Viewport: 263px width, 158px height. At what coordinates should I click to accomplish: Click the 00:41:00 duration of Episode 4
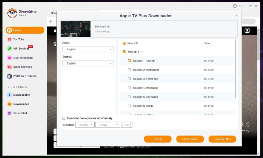(209, 88)
